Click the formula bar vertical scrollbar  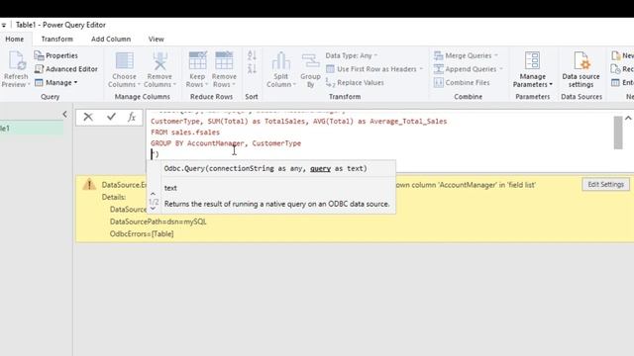618,133
